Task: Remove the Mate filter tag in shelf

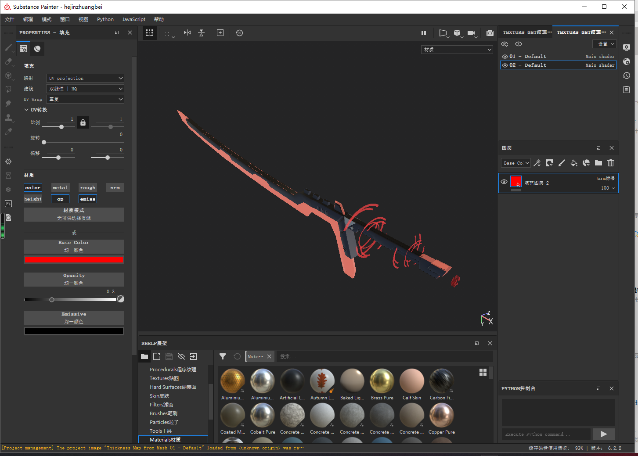Action: point(269,356)
